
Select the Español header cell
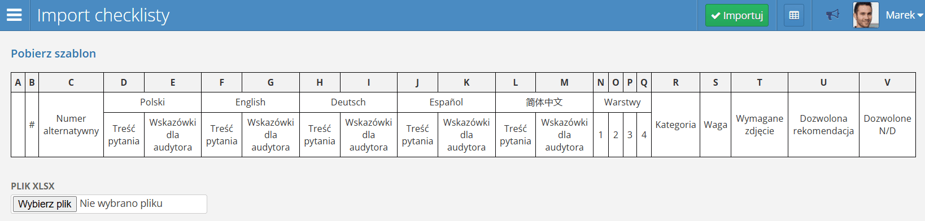click(446, 102)
